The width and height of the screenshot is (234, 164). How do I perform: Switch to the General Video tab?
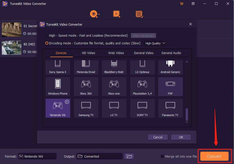tap(143, 53)
